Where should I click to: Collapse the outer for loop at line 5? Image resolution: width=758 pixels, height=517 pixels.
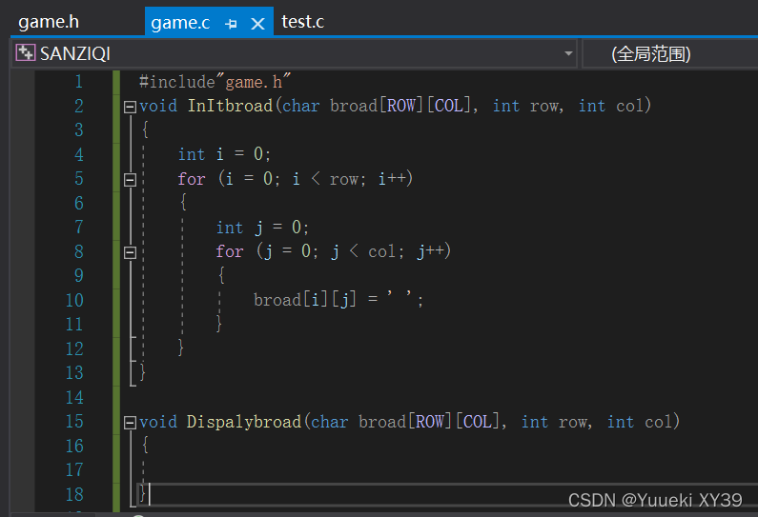[130, 180]
